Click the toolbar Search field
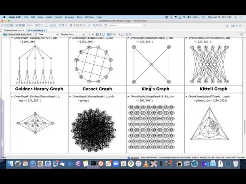This screenshot has width=246, height=184. (x=128, y=25)
